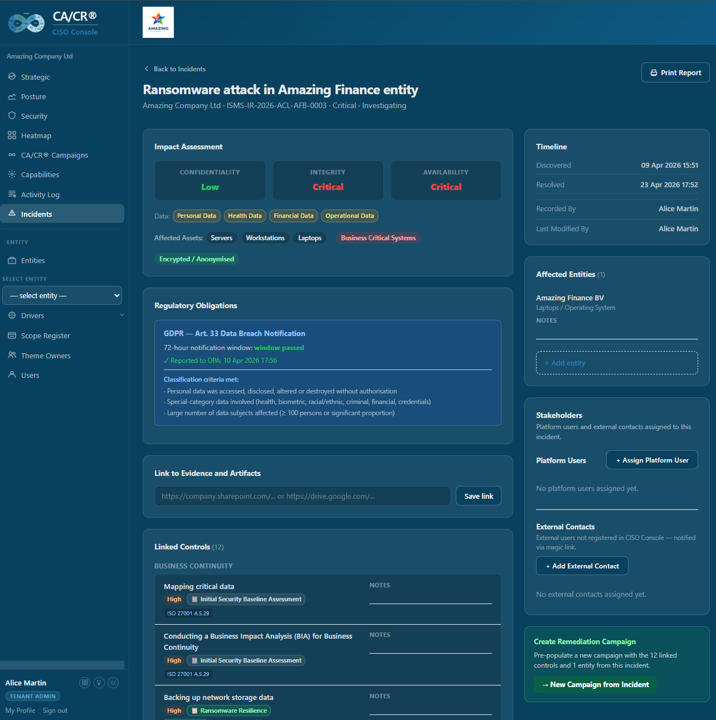The height and width of the screenshot is (720, 716).
Task: Click Sign out
Action: click(55, 711)
